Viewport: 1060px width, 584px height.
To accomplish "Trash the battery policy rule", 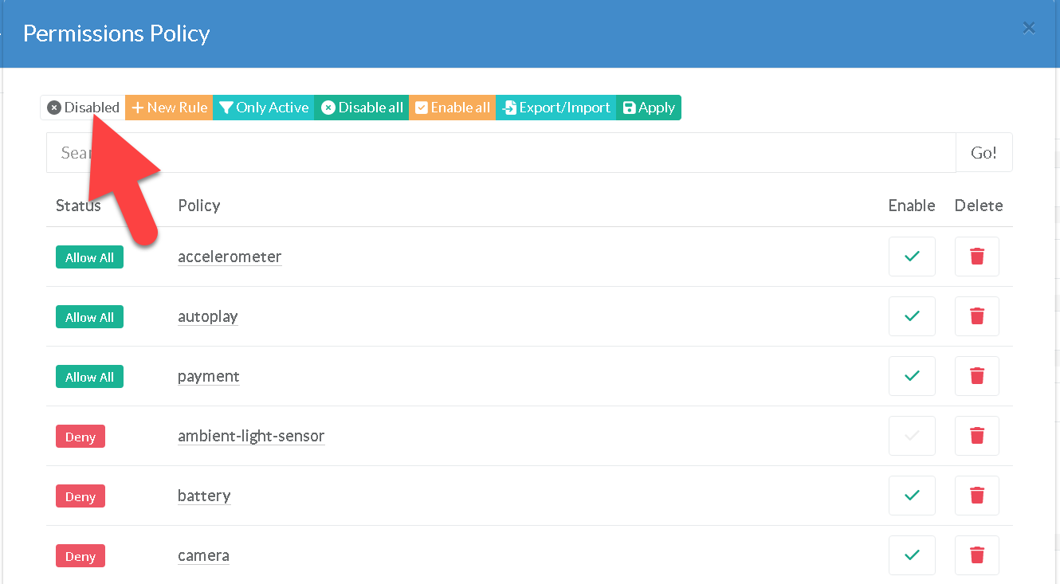I will click(x=976, y=496).
